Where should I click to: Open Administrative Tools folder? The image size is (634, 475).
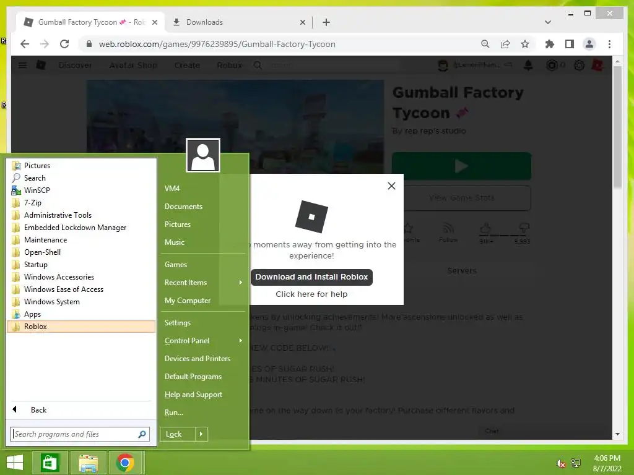(81, 215)
